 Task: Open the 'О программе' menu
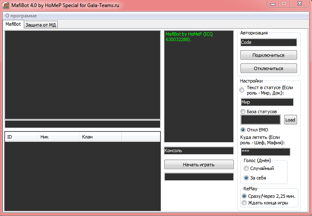[x=21, y=16]
